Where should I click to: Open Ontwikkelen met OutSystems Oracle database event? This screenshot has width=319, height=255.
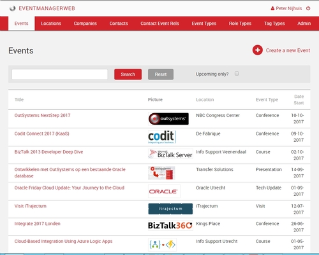pyautogui.click(x=70, y=172)
